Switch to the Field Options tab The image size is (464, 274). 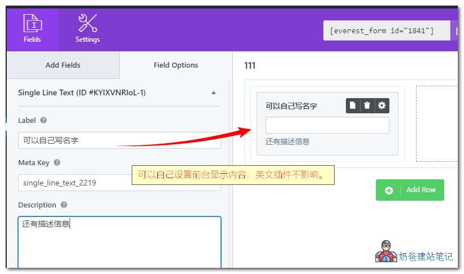(x=176, y=65)
